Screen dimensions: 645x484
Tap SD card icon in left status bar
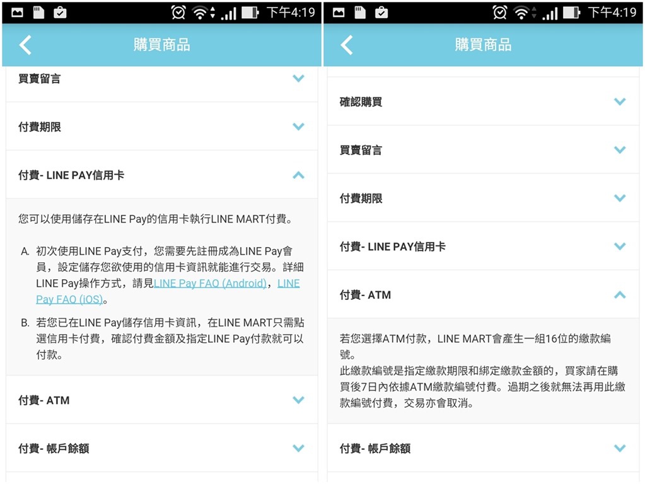(38, 13)
